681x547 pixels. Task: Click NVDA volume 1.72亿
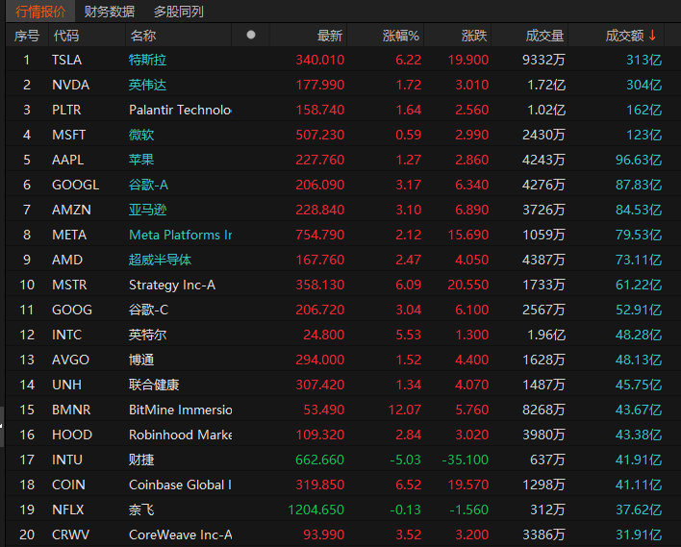[546, 85]
